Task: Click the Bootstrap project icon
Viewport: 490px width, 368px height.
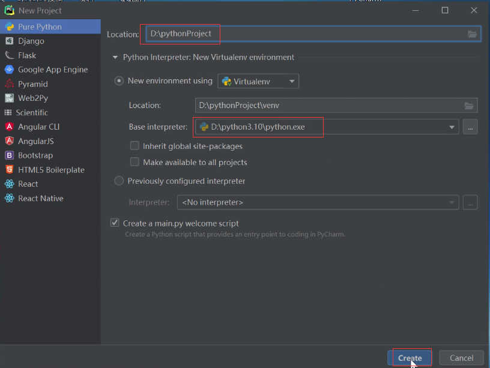Action: click(9, 155)
